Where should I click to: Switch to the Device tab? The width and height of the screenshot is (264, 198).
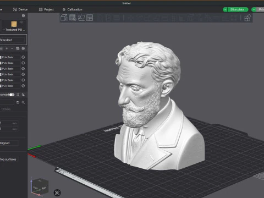[x=20, y=9]
